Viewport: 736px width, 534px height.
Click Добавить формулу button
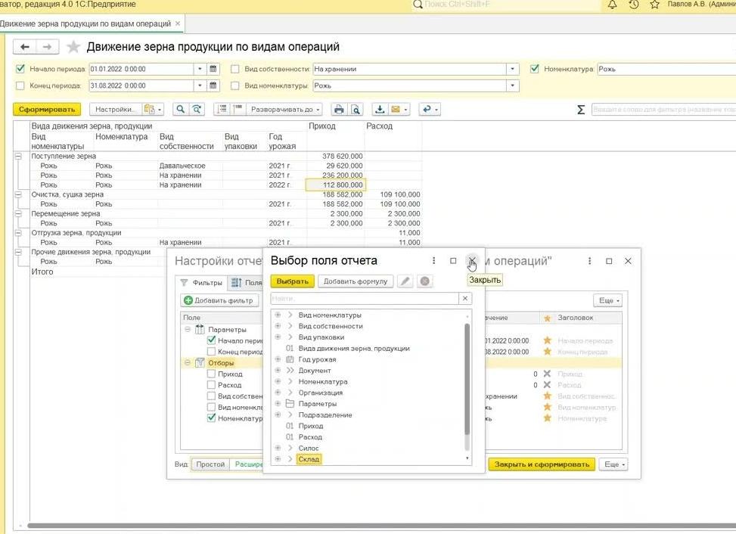click(x=356, y=281)
